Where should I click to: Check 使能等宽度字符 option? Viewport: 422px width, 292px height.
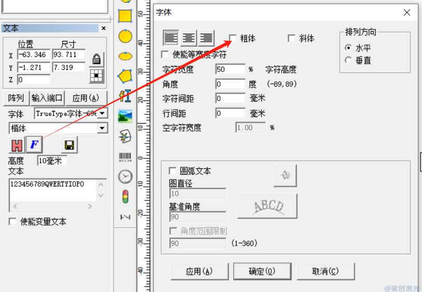[x=165, y=55]
